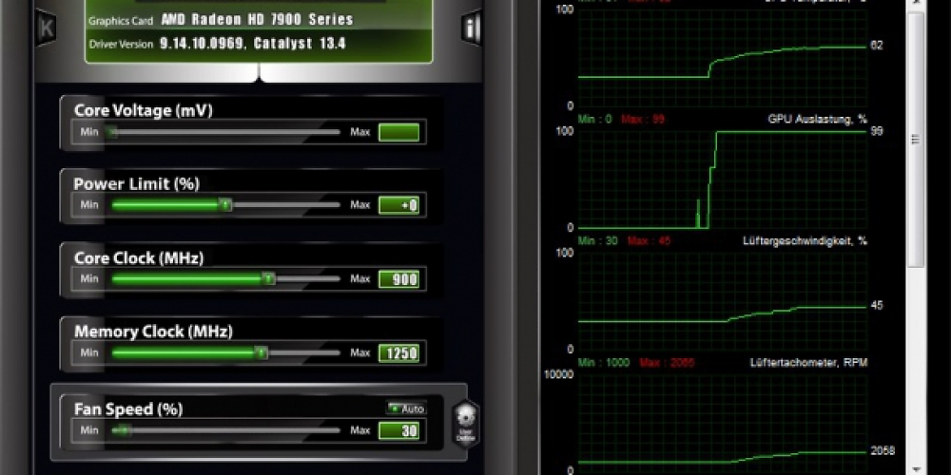The image size is (951, 475).
Task: Click the fan User Define icon
Action: click(466, 424)
